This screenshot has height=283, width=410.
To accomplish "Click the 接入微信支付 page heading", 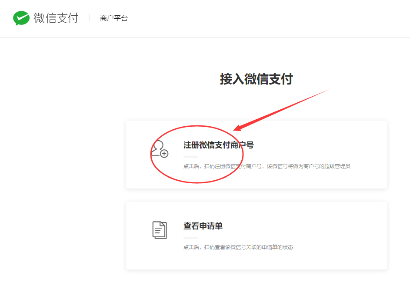I will [256, 79].
